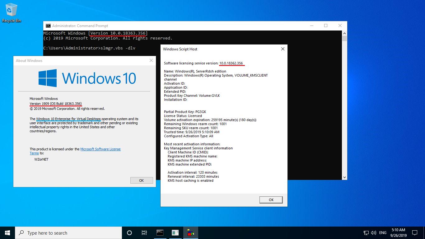Click OK in Windows Script Host dialog
425x239 pixels.
tap(271, 200)
